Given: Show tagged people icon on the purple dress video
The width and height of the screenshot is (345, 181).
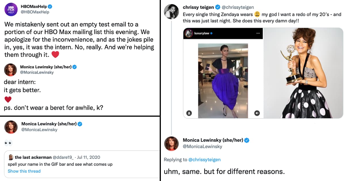Looking at the screenshot, I should tap(189, 113).
